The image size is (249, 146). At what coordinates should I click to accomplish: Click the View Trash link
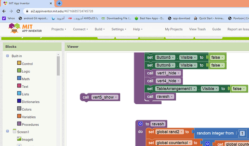pos(197,29)
